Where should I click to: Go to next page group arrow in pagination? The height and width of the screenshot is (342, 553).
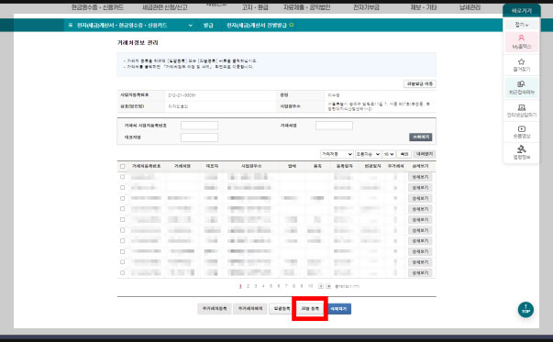321,286
